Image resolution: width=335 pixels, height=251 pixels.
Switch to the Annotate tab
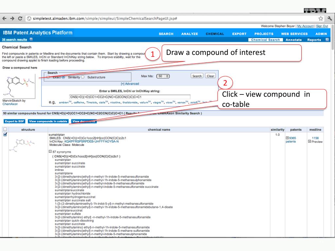point(293,40)
